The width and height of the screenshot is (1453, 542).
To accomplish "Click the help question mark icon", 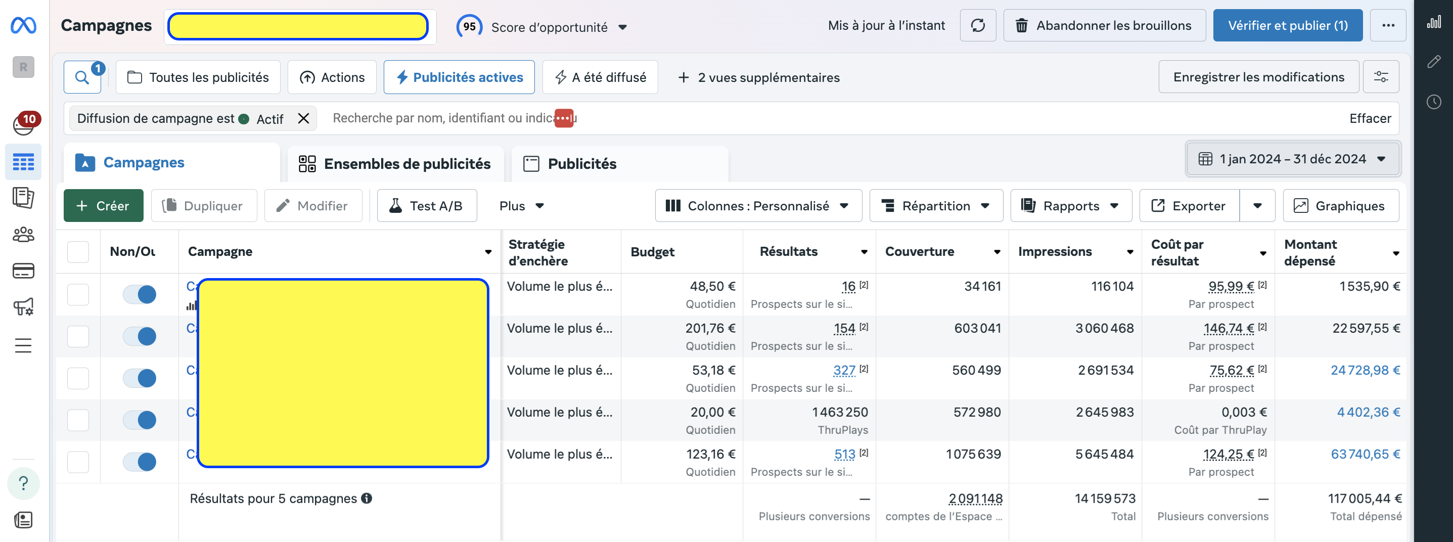I will (23, 483).
